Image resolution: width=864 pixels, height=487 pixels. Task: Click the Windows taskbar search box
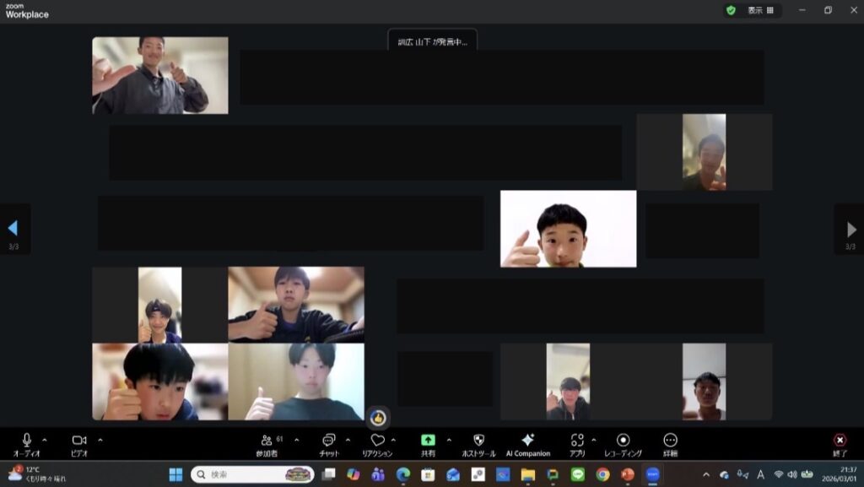click(252, 474)
